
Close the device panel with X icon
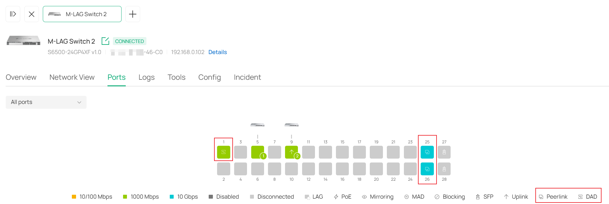tap(31, 14)
